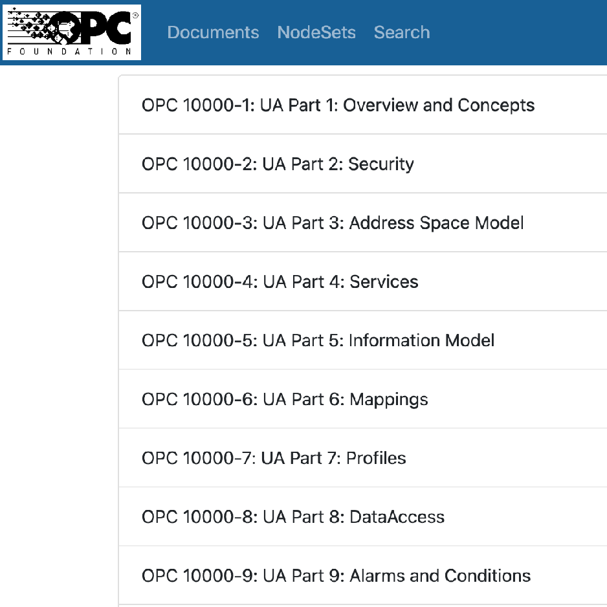607x607 pixels.
Task: View UA Part 5: Information Model
Action: point(318,341)
